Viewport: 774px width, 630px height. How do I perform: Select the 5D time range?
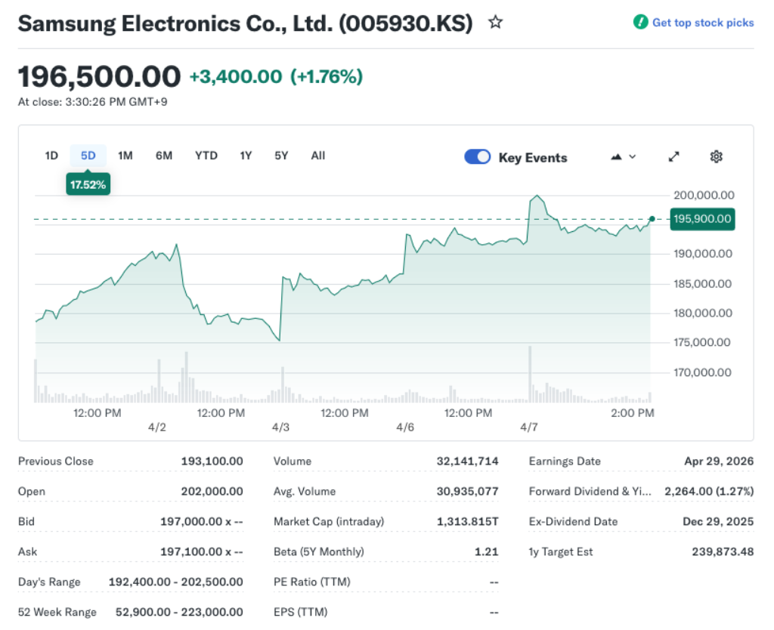coord(88,156)
